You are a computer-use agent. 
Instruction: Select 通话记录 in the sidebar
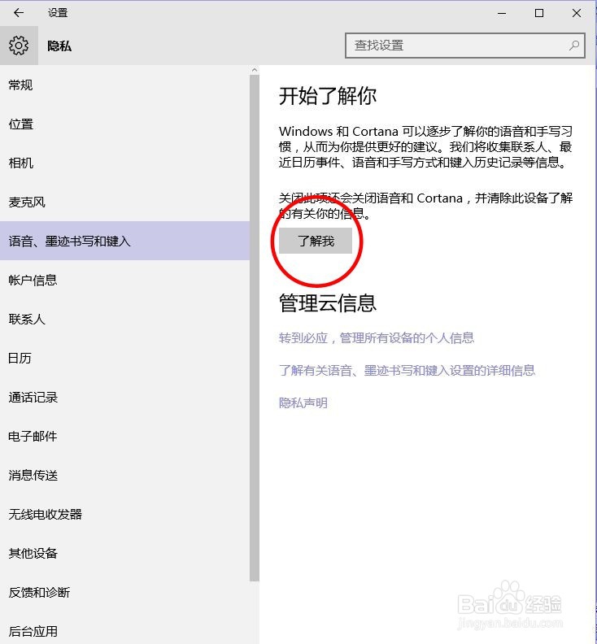point(124,397)
